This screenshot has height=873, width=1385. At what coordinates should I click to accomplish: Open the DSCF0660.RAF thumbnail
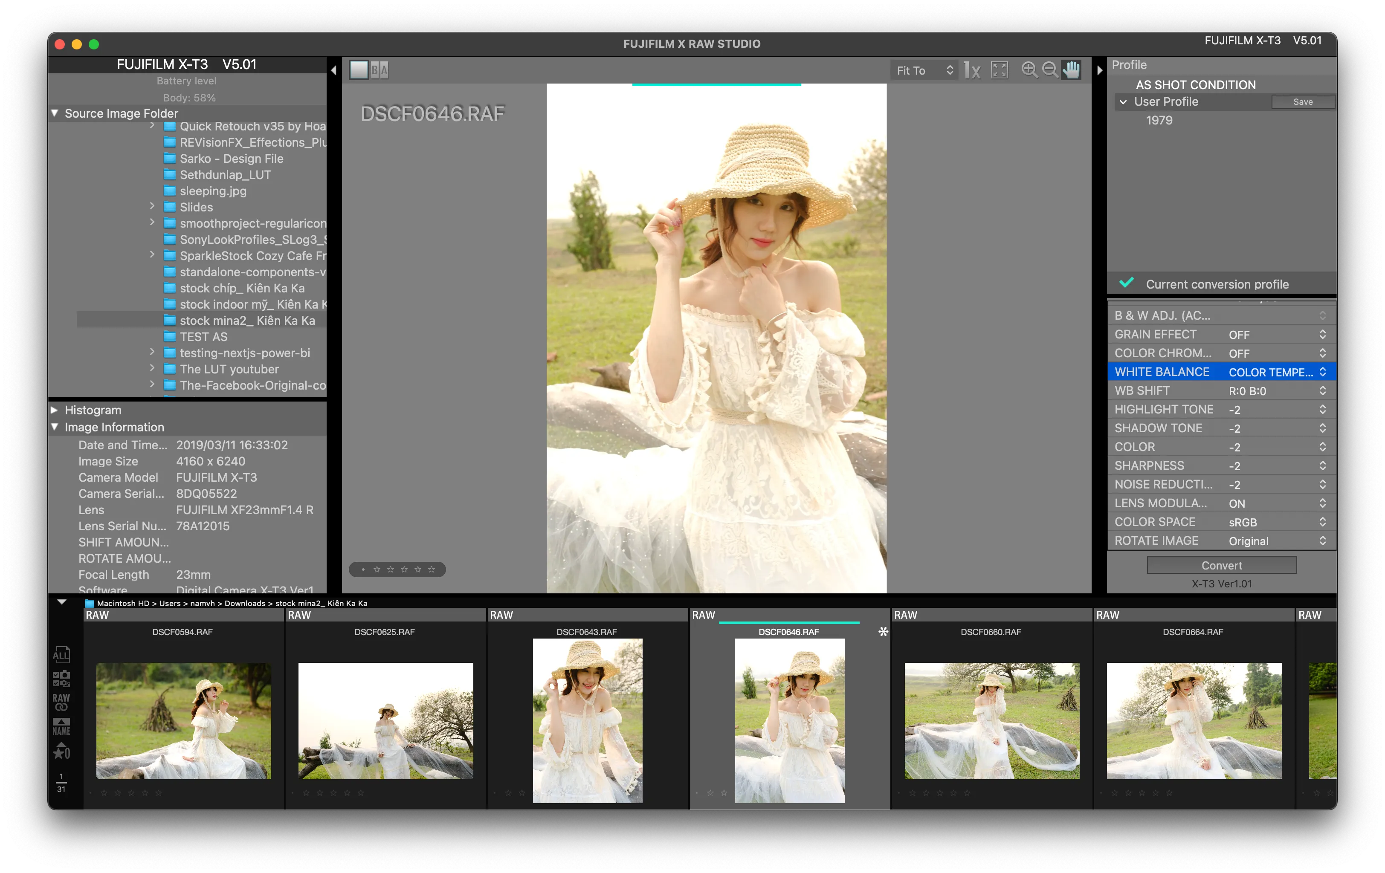991,720
